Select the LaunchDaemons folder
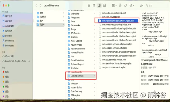The height and width of the screenshot is (102, 170). pyautogui.click(x=82, y=76)
